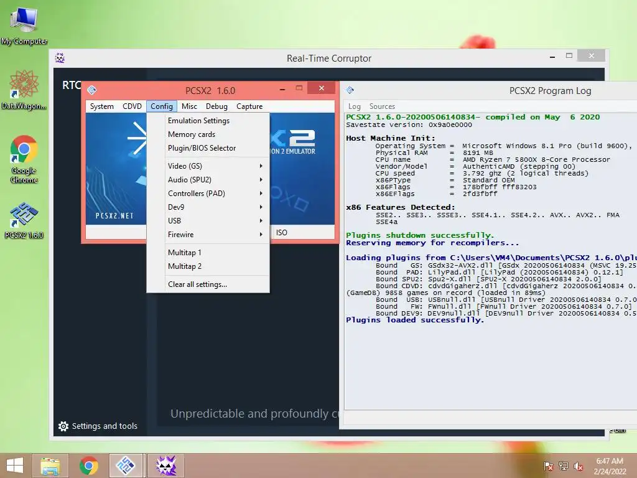This screenshot has height=478, width=637.
Task: Open Plugin/BIOS Selector
Action: click(208, 148)
